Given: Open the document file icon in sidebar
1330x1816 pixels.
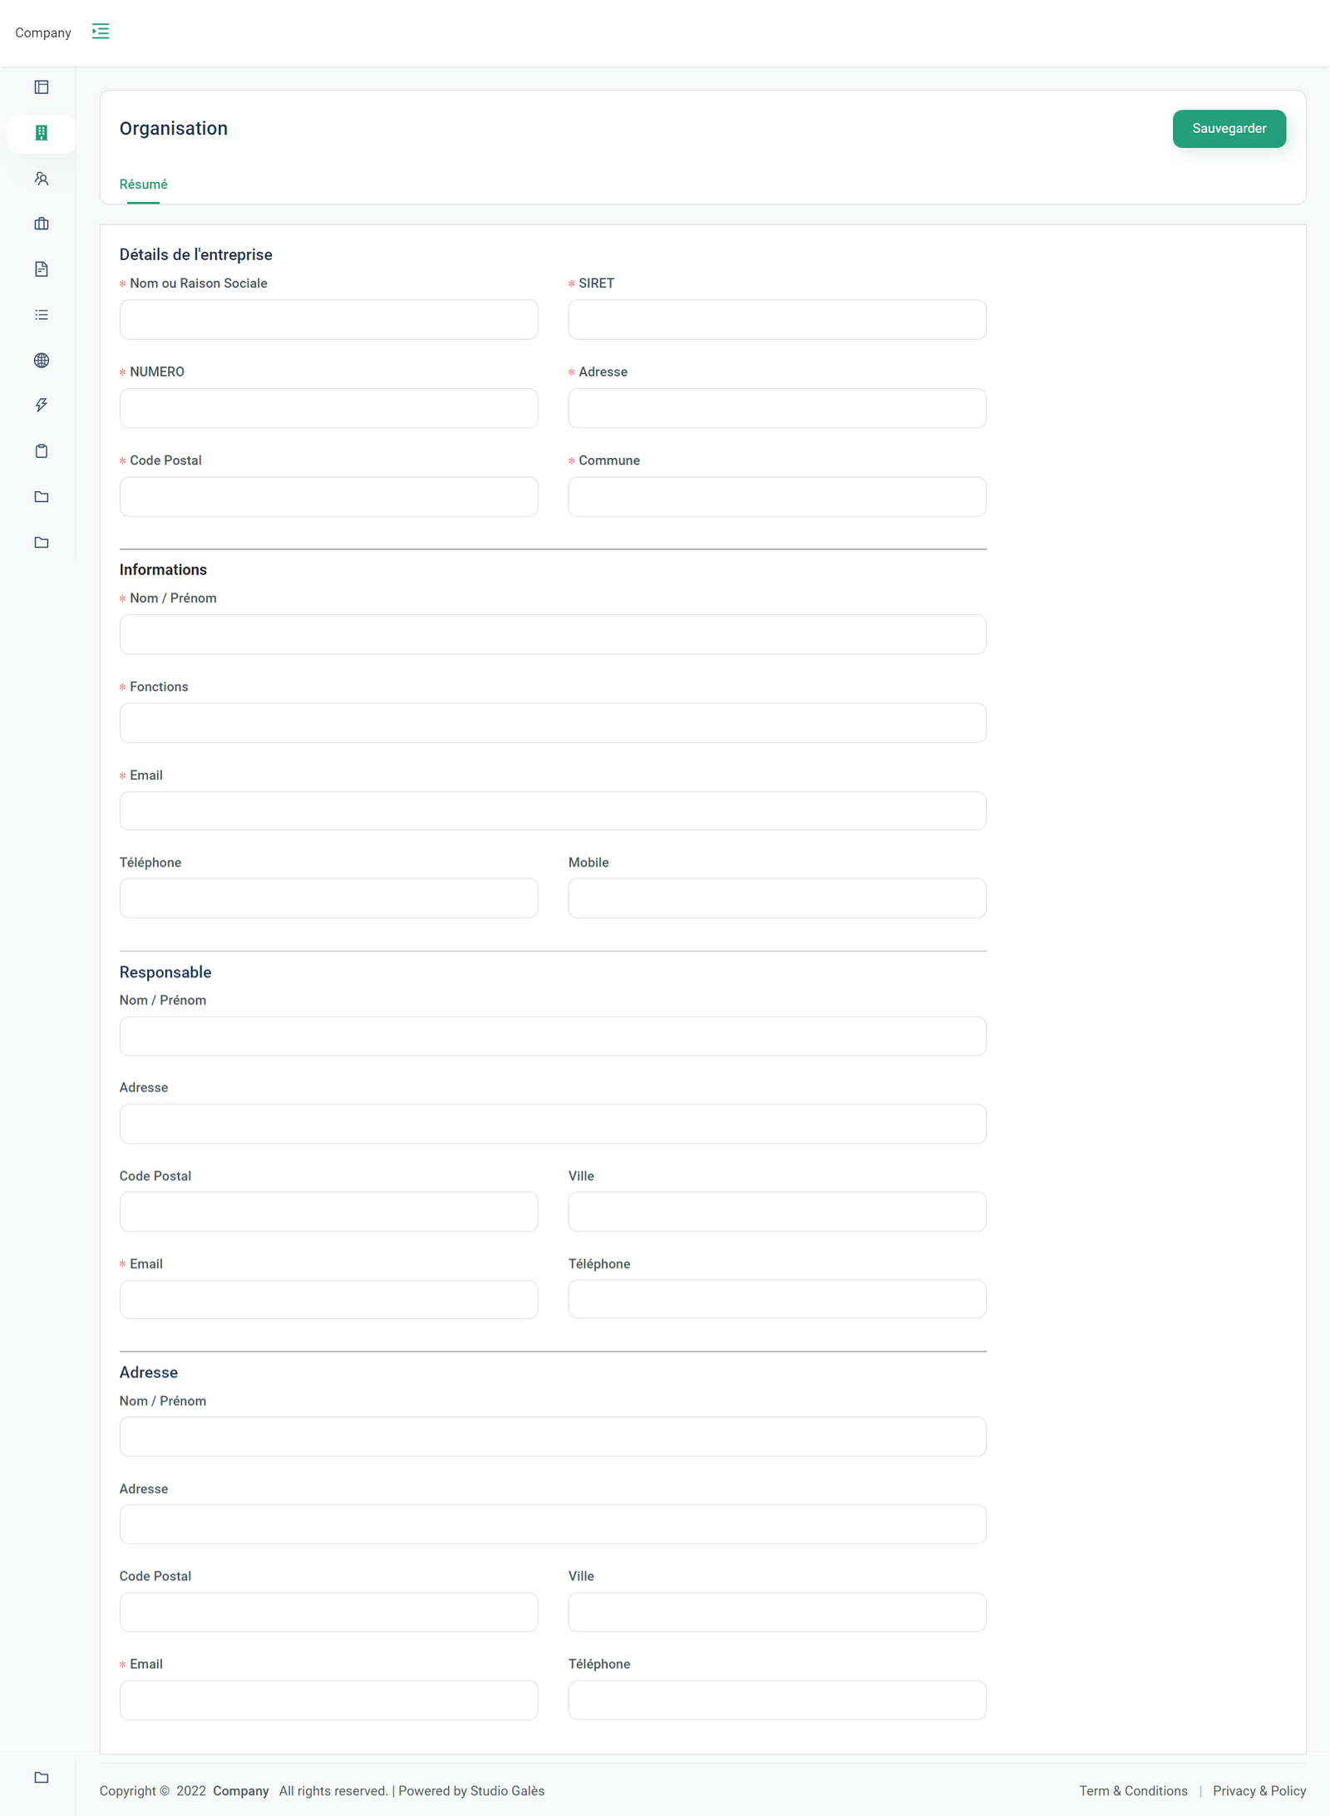Looking at the screenshot, I should click(x=42, y=269).
